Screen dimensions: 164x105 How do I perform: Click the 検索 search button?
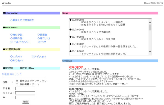(26, 102)
